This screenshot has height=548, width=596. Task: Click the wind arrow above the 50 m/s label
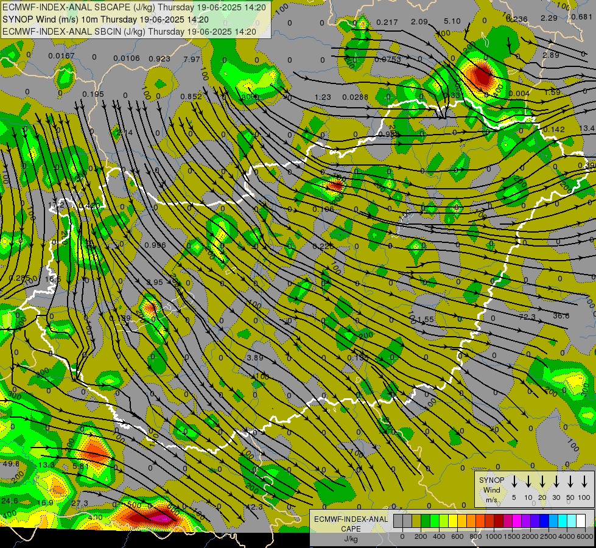570,482
